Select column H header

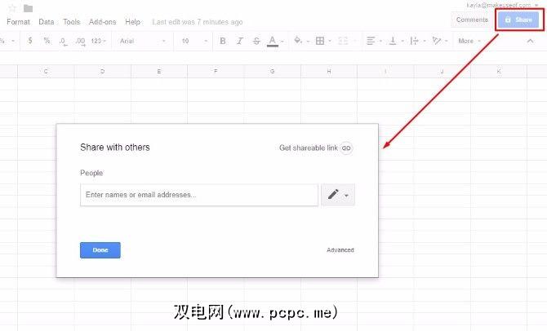[x=329, y=72]
